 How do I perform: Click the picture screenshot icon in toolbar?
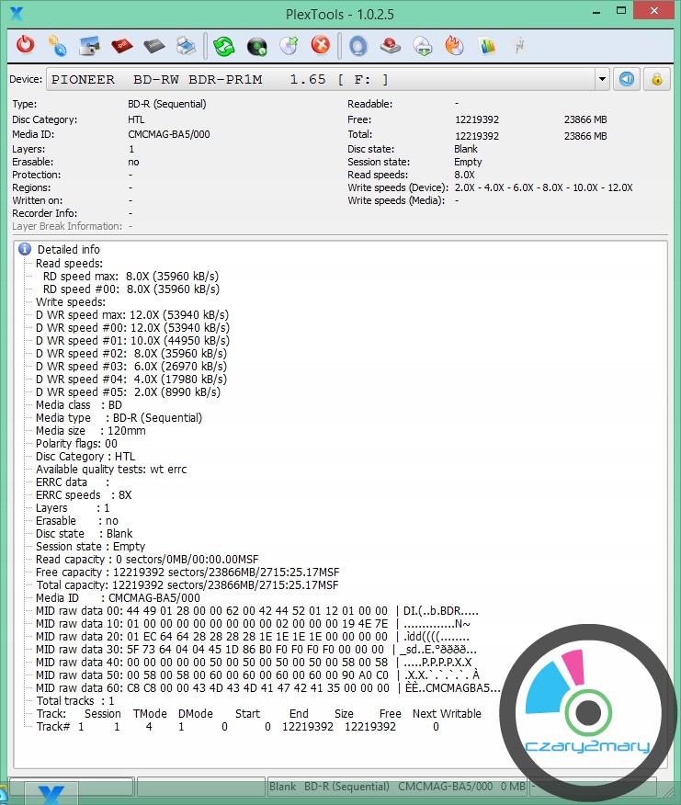pyautogui.click(x=89, y=44)
